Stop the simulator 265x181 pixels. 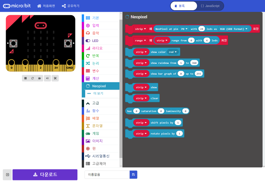[25, 78]
